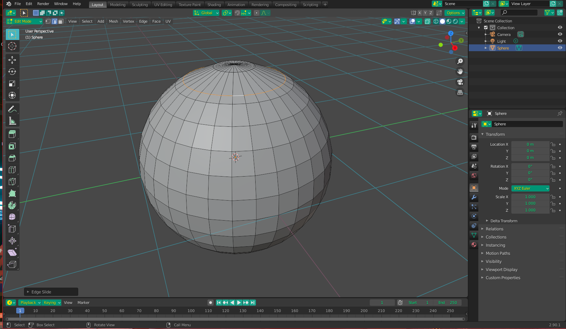Image resolution: width=566 pixels, height=329 pixels.
Task: Uncheck the Collection exclude checkbox
Action: (486, 28)
